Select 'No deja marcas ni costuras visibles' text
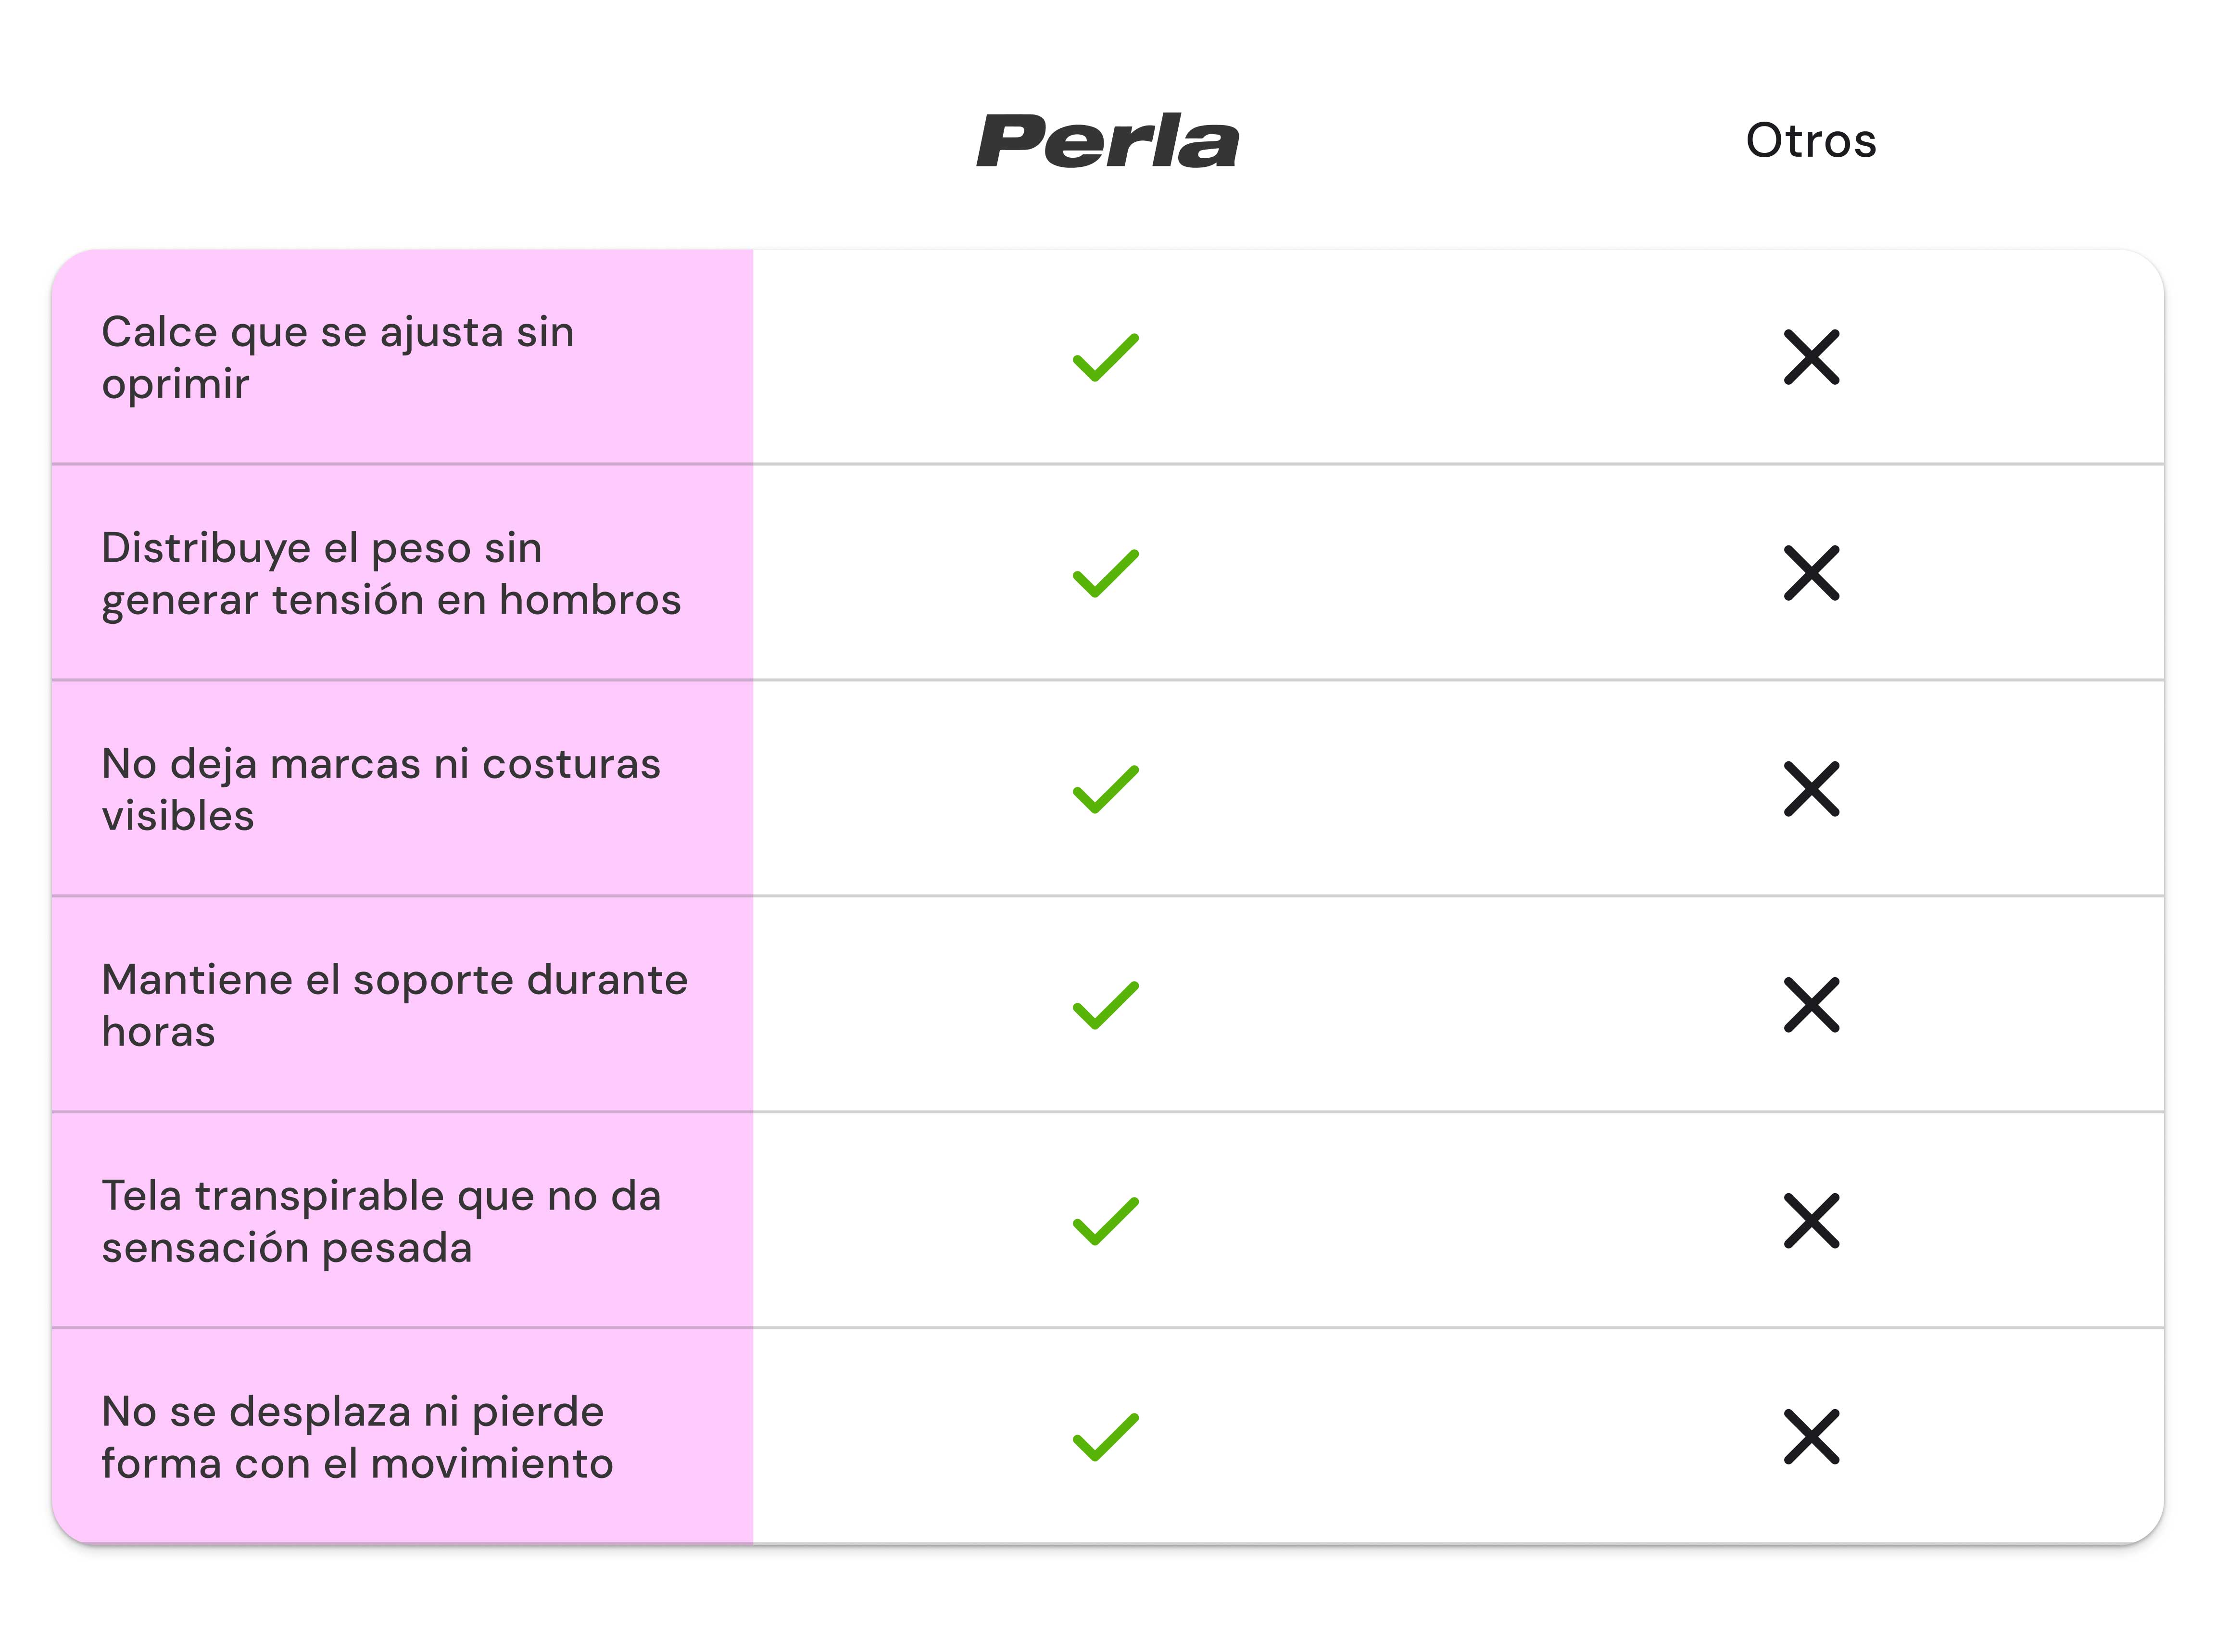 coord(381,790)
